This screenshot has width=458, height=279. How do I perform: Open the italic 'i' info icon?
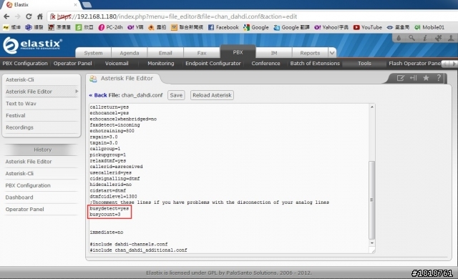[x=425, y=38]
